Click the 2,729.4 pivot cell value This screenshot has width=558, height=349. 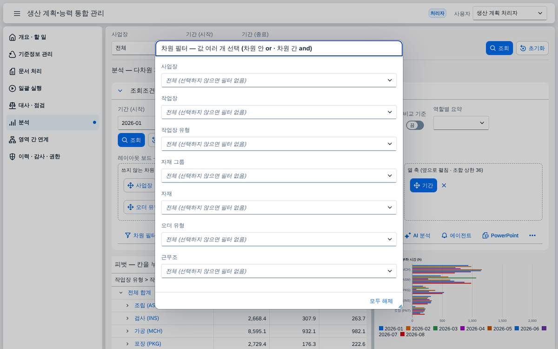(258, 344)
